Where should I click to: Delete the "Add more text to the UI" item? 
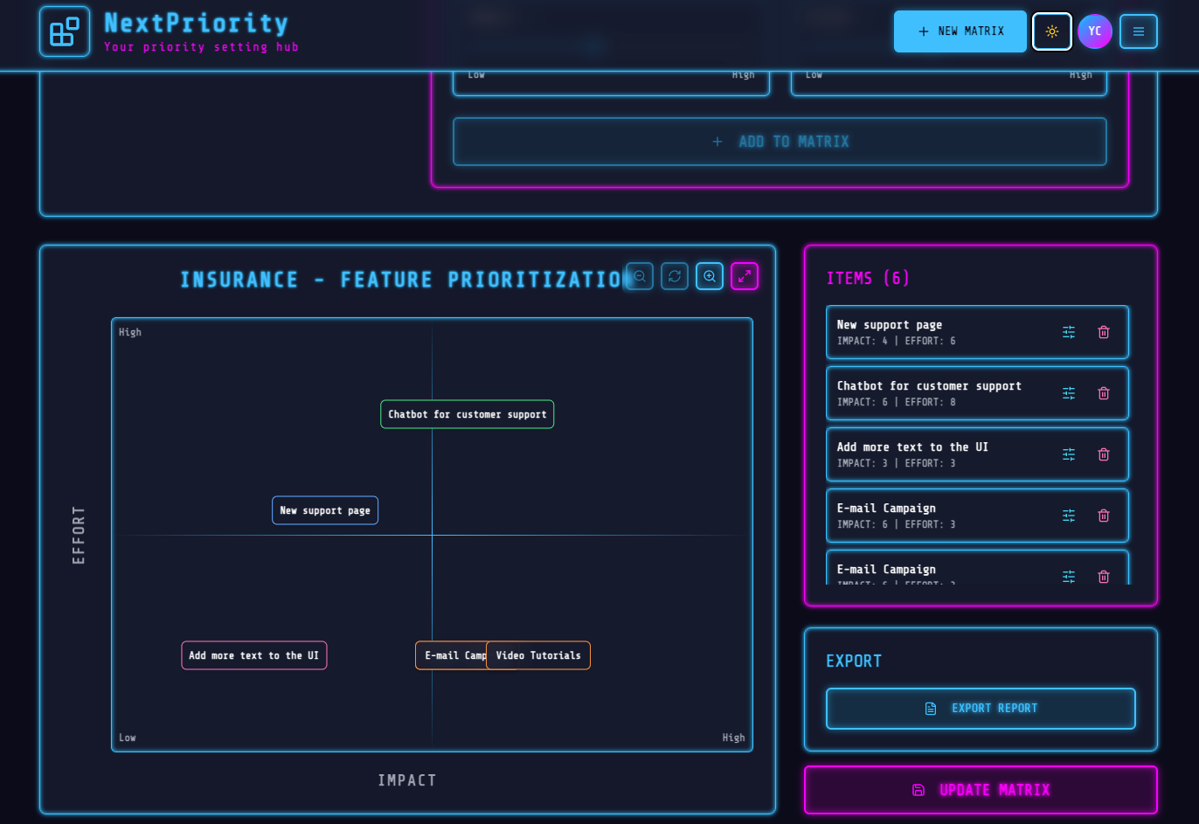click(1103, 454)
